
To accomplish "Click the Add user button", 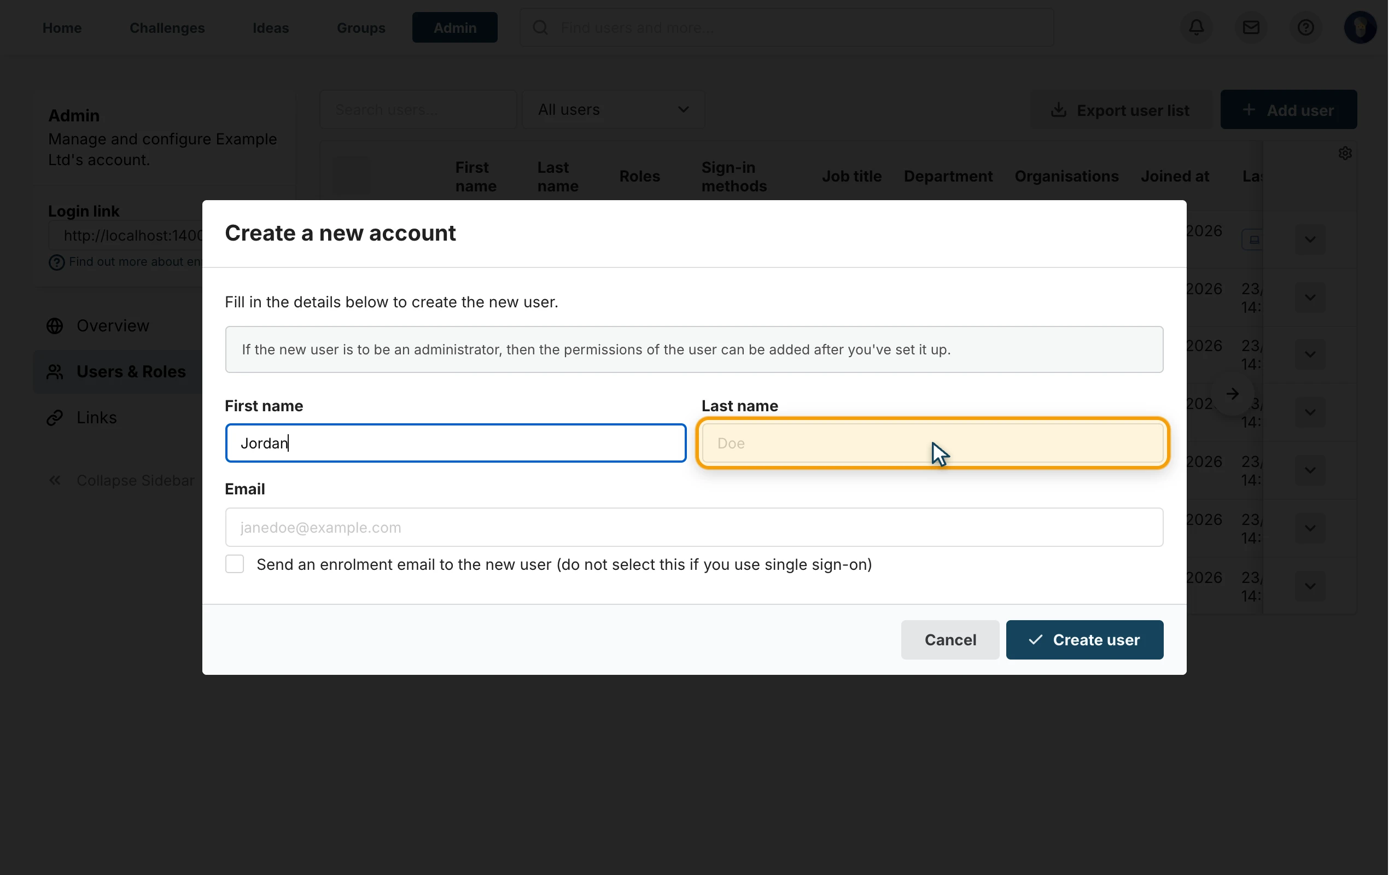I will coord(1288,109).
